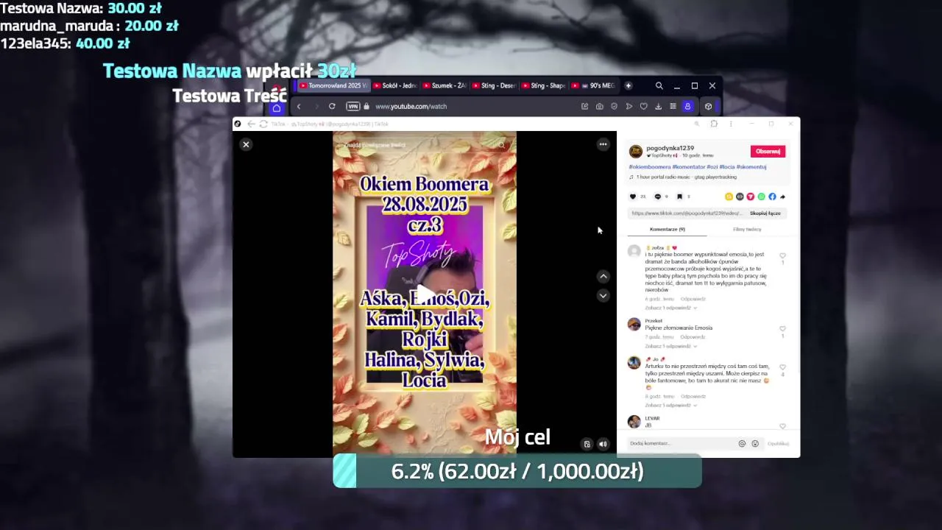The image size is (942, 530).
Task: Open the shield privacy icon in the browser toolbar
Action: (x=615, y=107)
